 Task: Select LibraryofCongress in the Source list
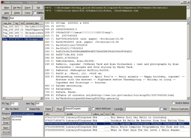pyautogui.click(x=27, y=114)
